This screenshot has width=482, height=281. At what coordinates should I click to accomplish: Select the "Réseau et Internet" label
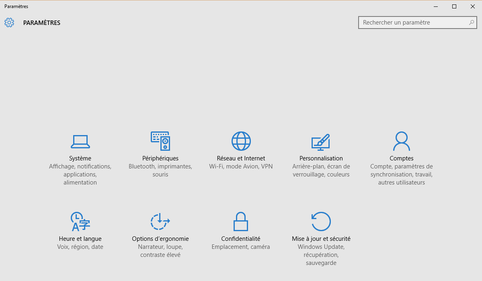tap(241, 158)
